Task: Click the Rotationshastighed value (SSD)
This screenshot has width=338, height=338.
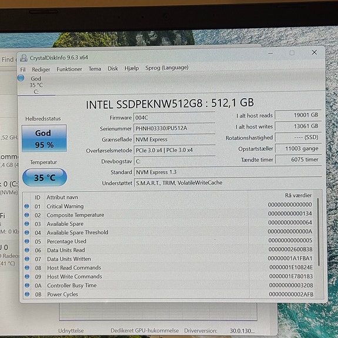Action: tap(298, 138)
